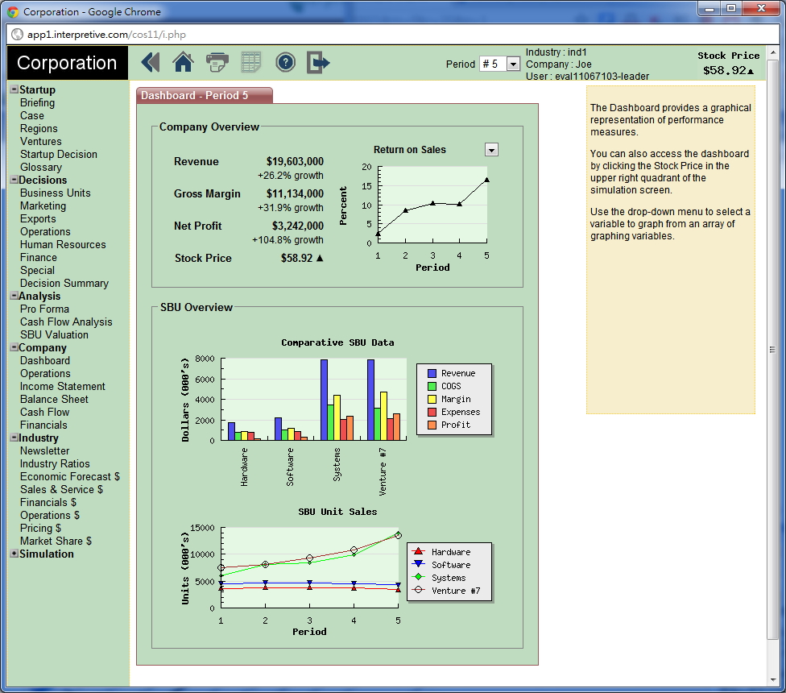
Task: Collapse the Startup section
Action: coord(14,90)
